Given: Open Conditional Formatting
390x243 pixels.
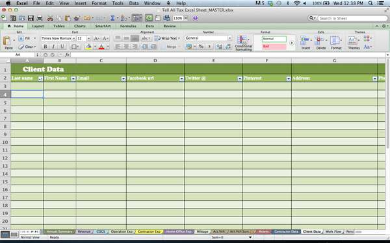Looking at the screenshot, I should pos(243,43).
